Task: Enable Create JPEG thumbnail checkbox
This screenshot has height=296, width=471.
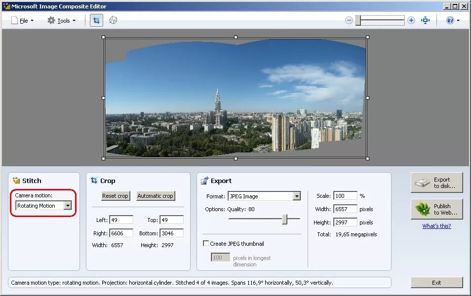Action: point(206,244)
